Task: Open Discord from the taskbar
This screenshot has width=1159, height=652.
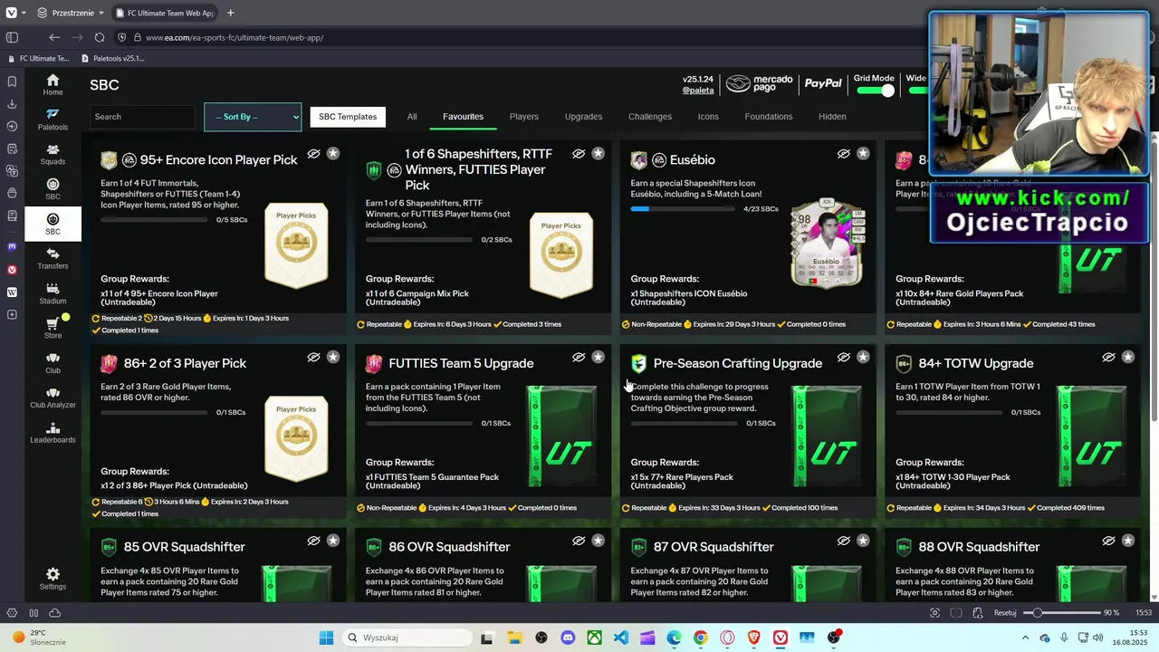Action: (x=568, y=638)
